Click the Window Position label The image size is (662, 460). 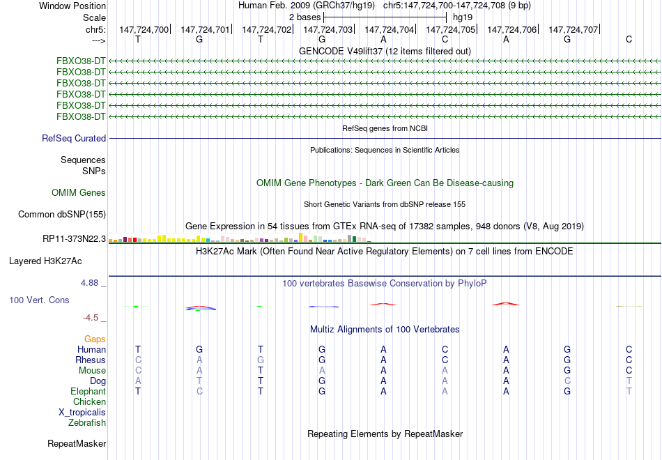tap(72, 6)
